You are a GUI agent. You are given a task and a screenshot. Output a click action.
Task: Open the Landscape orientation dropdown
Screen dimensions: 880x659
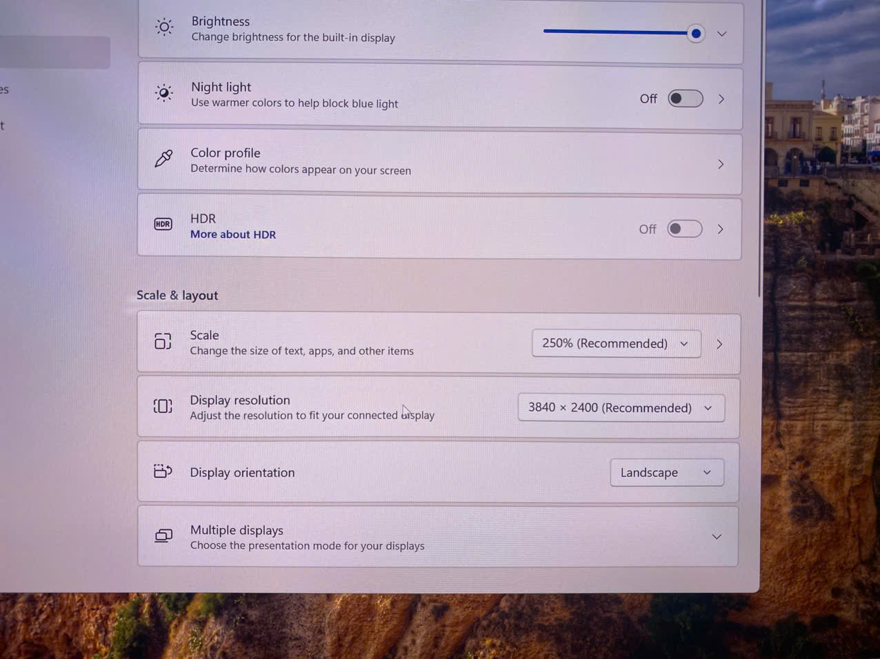(667, 472)
